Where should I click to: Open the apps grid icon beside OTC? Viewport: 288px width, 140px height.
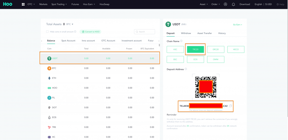[23, 4]
